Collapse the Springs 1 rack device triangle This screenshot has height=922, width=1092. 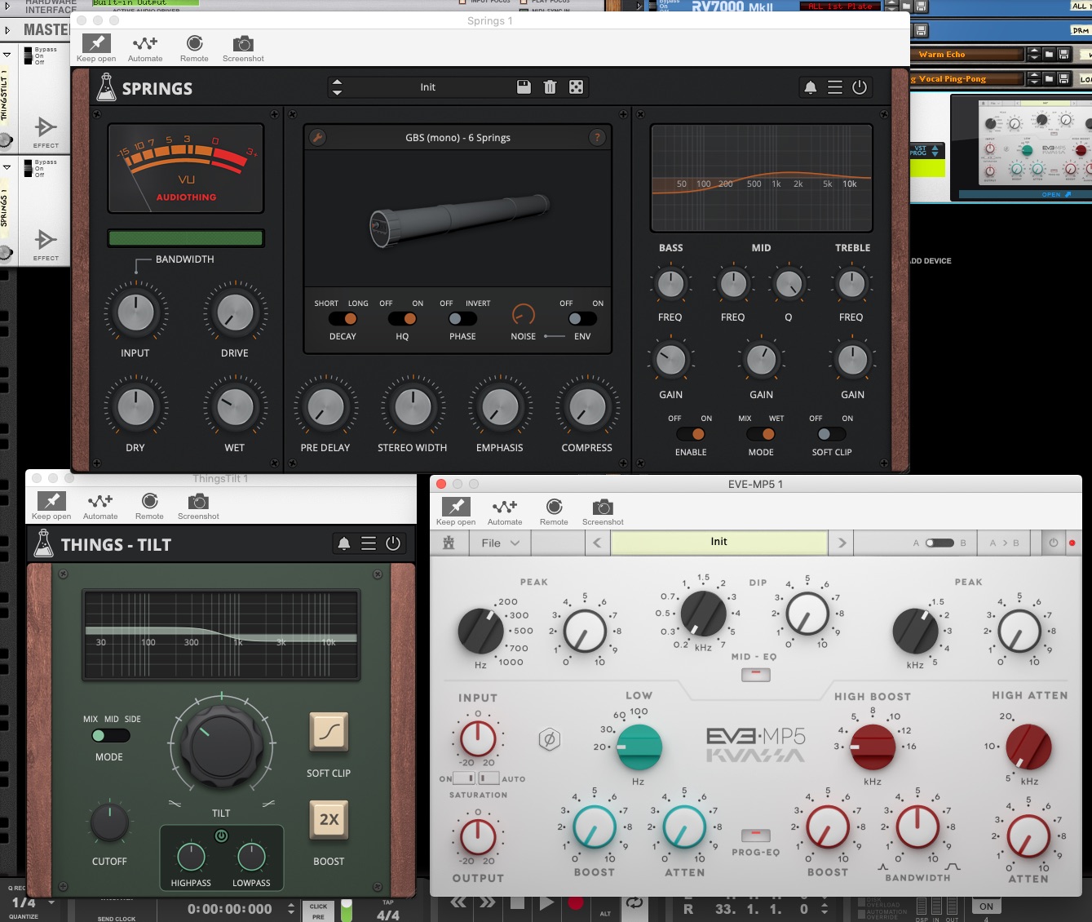(x=7, y=167)
